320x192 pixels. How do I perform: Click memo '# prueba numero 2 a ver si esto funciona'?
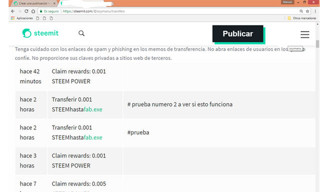click(180, 104)
